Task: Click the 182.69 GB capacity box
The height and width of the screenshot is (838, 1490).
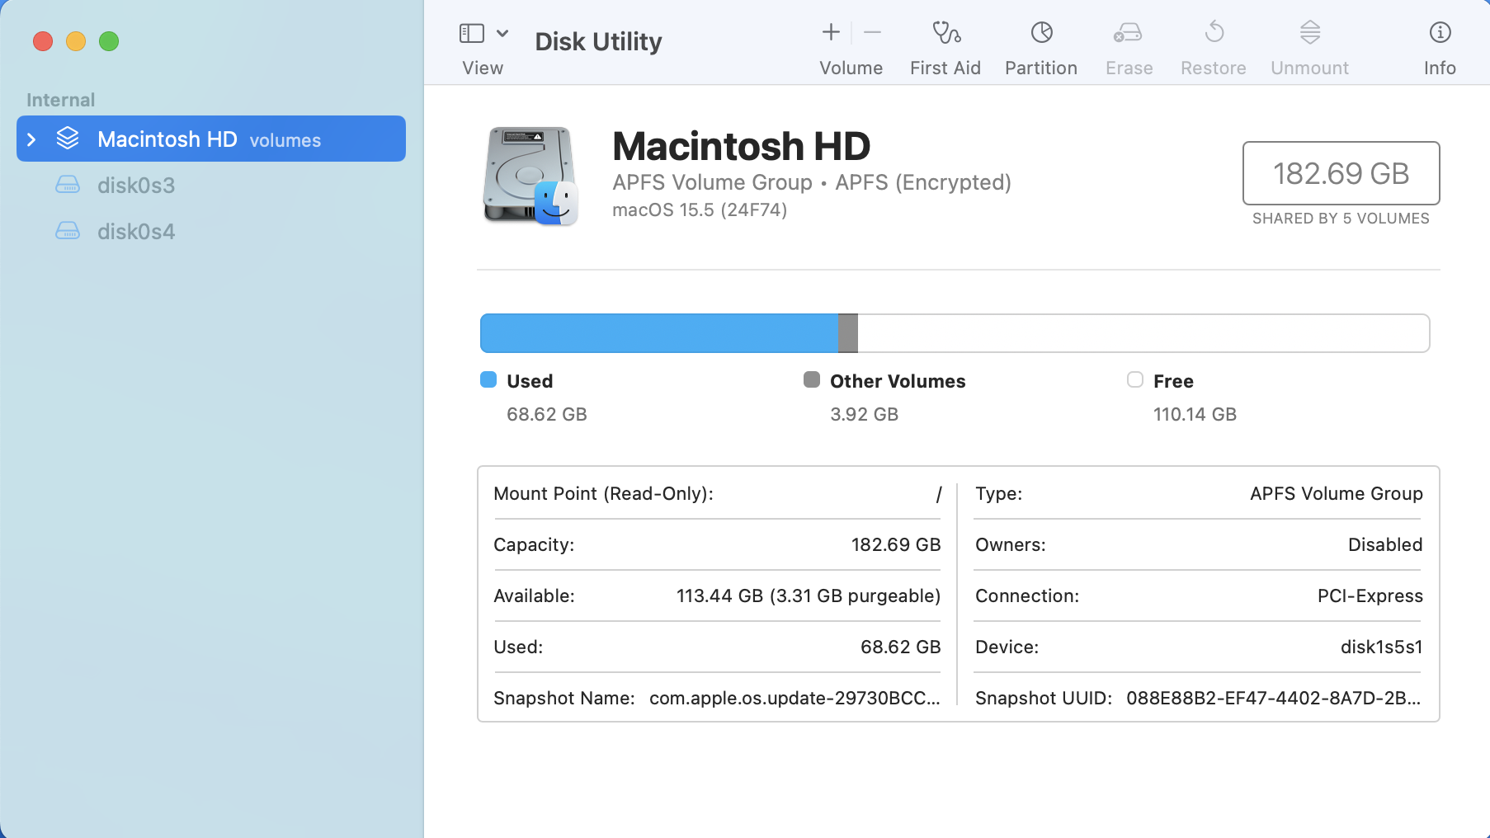Action: point(1341,173)
